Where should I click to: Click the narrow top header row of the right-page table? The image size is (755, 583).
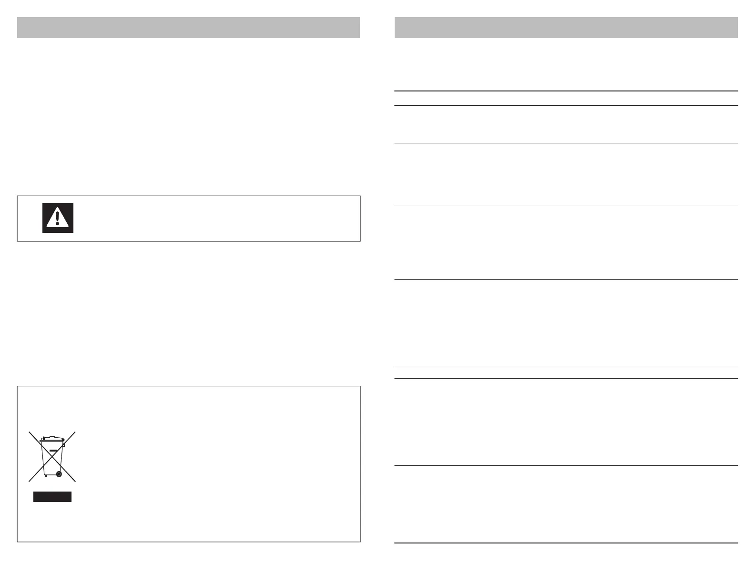566,98
